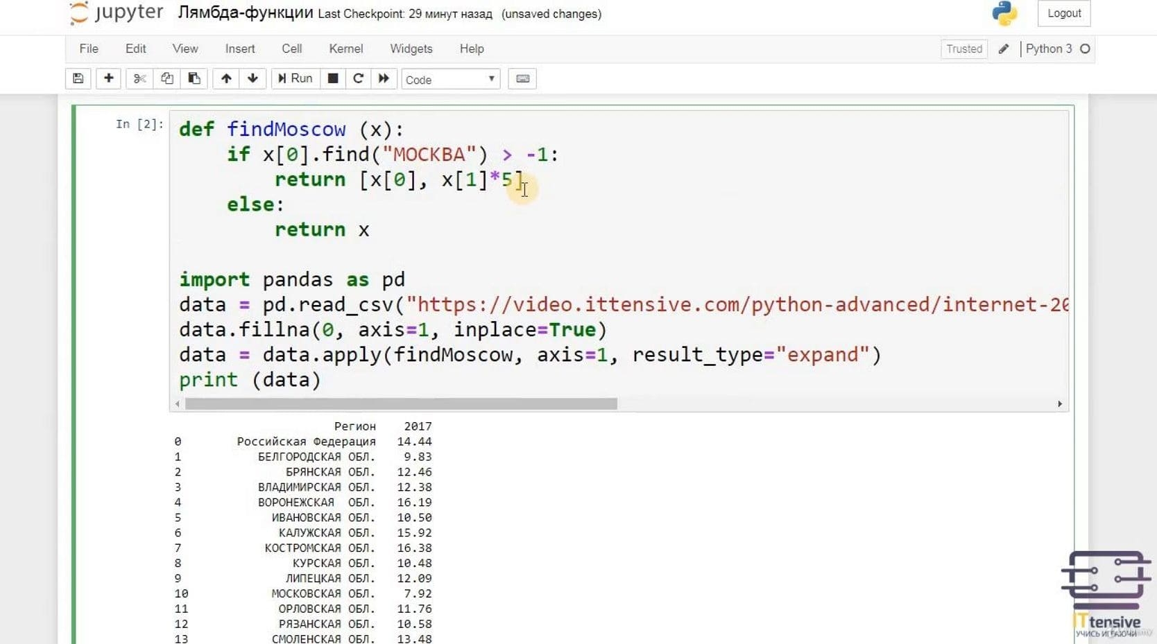Viewport: 1157px width, 644px height.
Task: Click the (unsaved changes) status text
Action: click(x=551, y=14)
